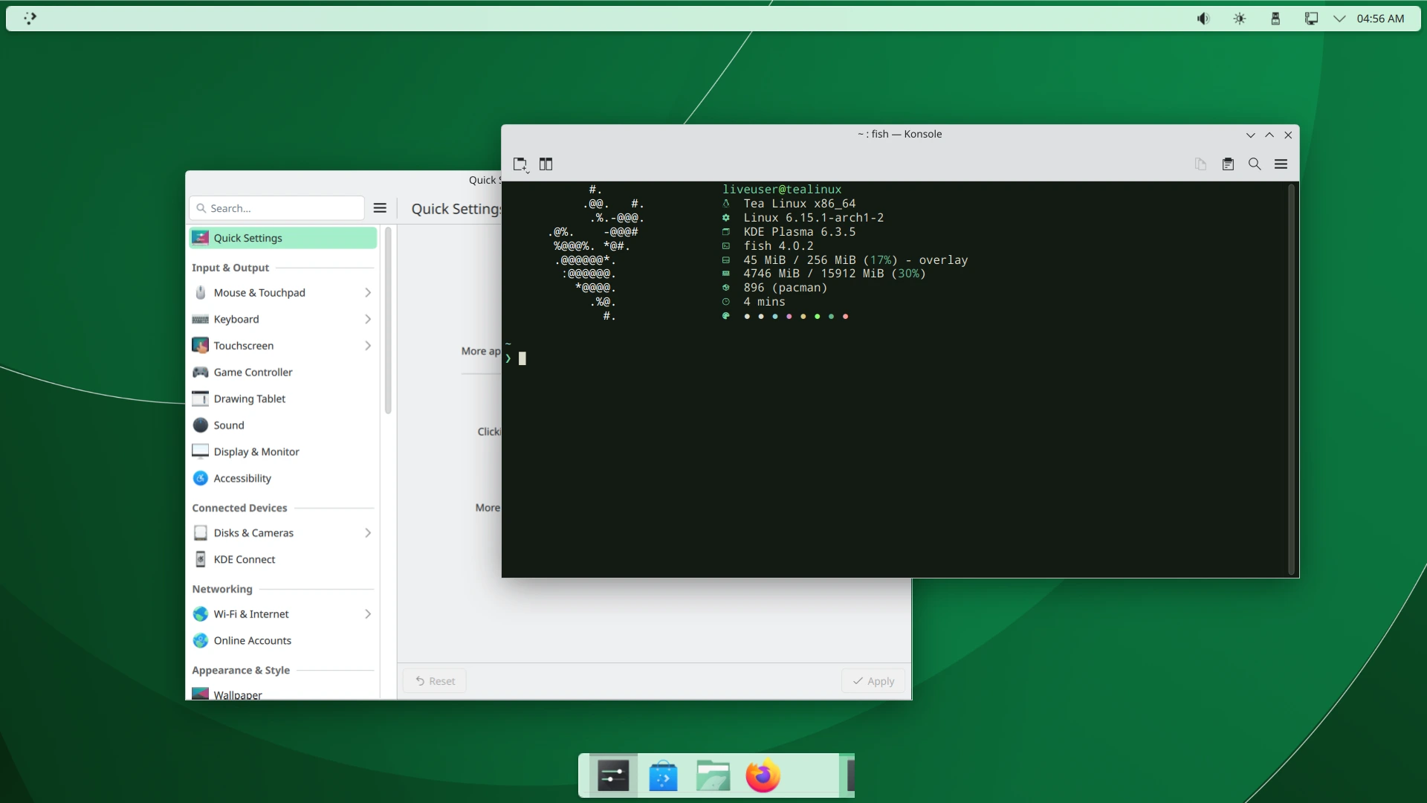Split the Konsole terminal view

546,164
